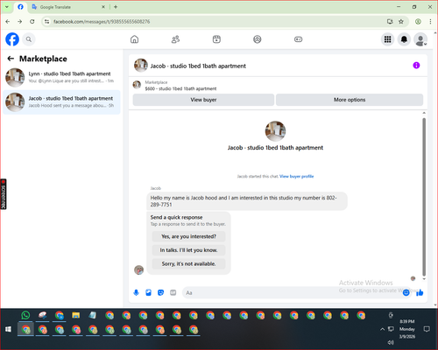Open the Chrome profile icon
Image resolution: width=438 pixels, height=350 pixels.
point(418,22)
